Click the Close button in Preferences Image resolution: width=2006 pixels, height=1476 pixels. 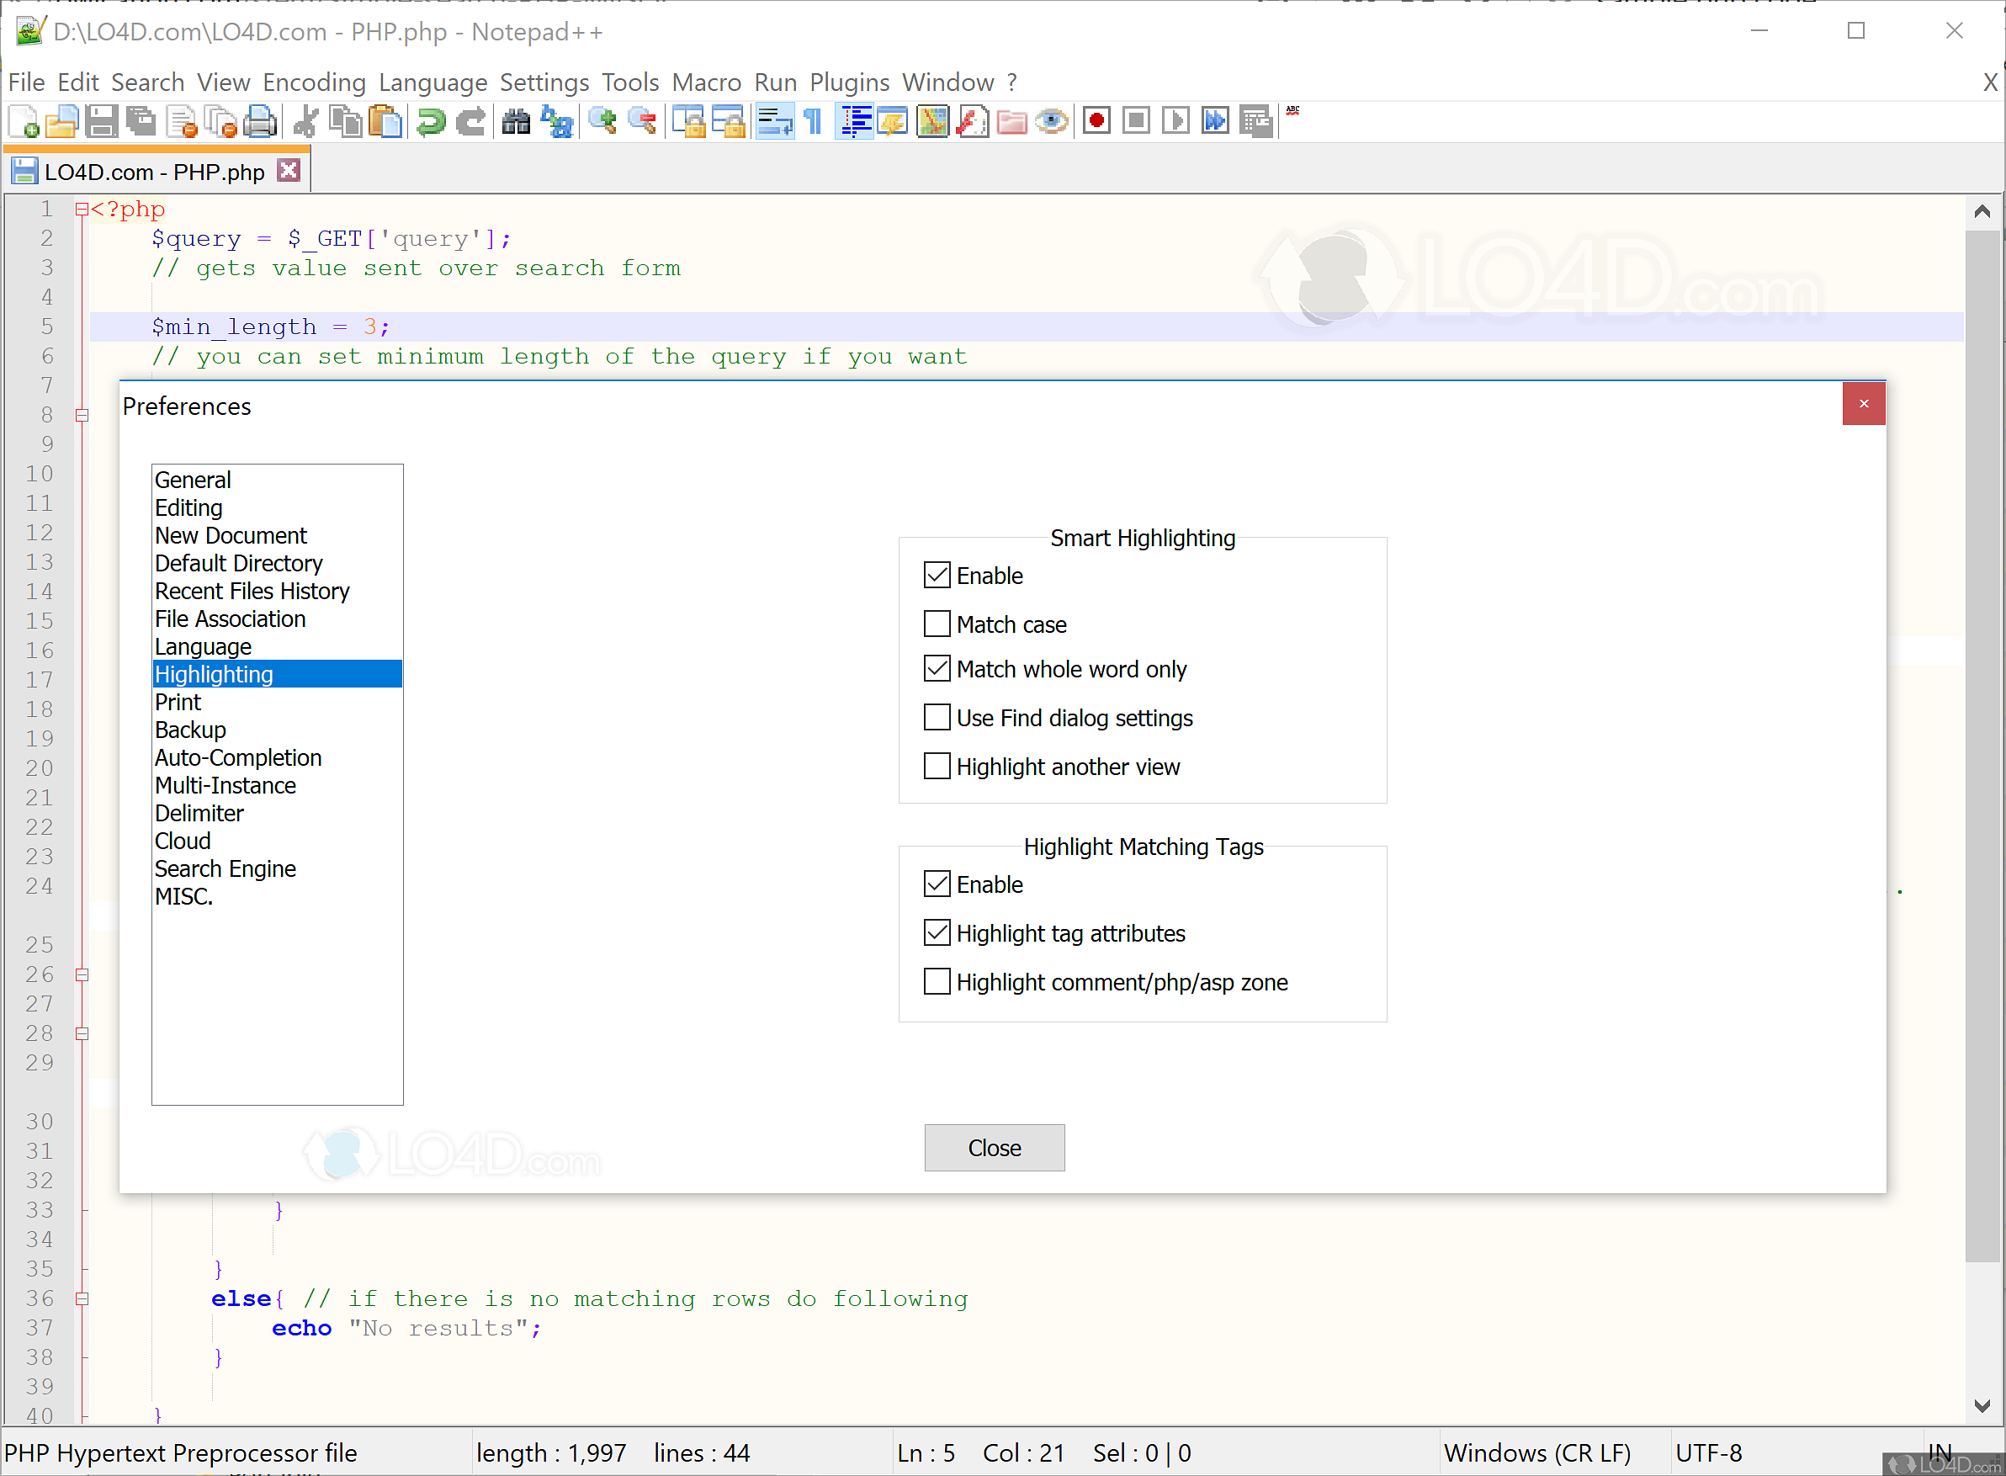pos(993,1147)
